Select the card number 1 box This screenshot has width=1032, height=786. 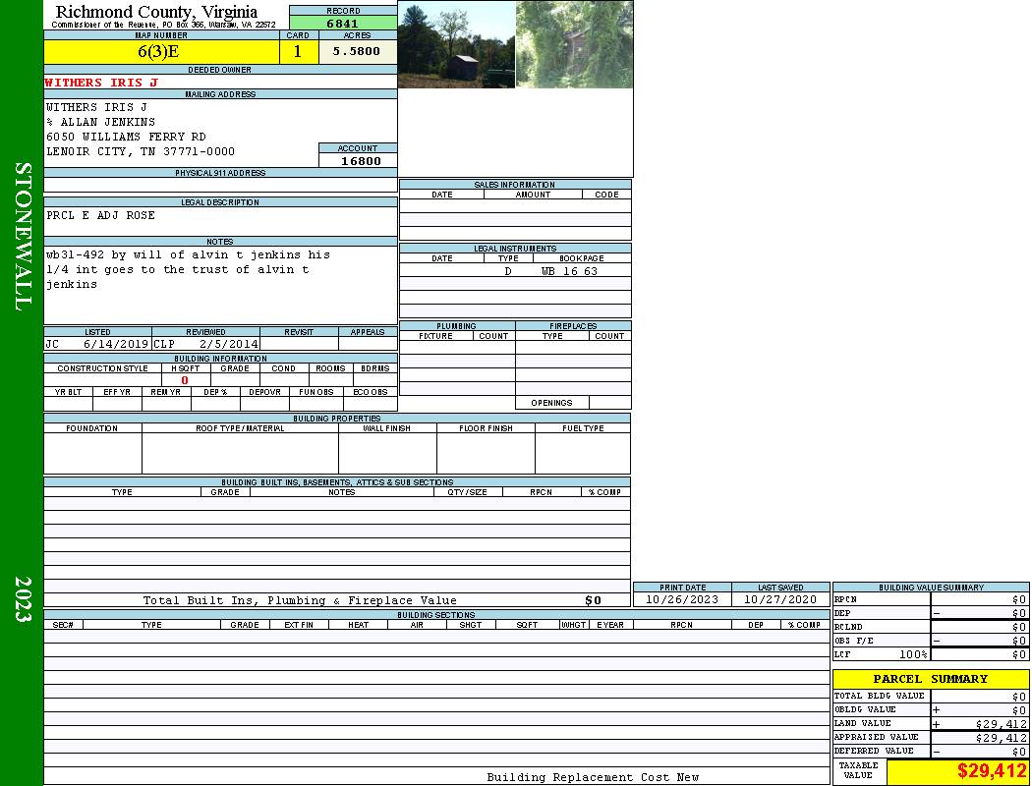(x=298, y=52)
